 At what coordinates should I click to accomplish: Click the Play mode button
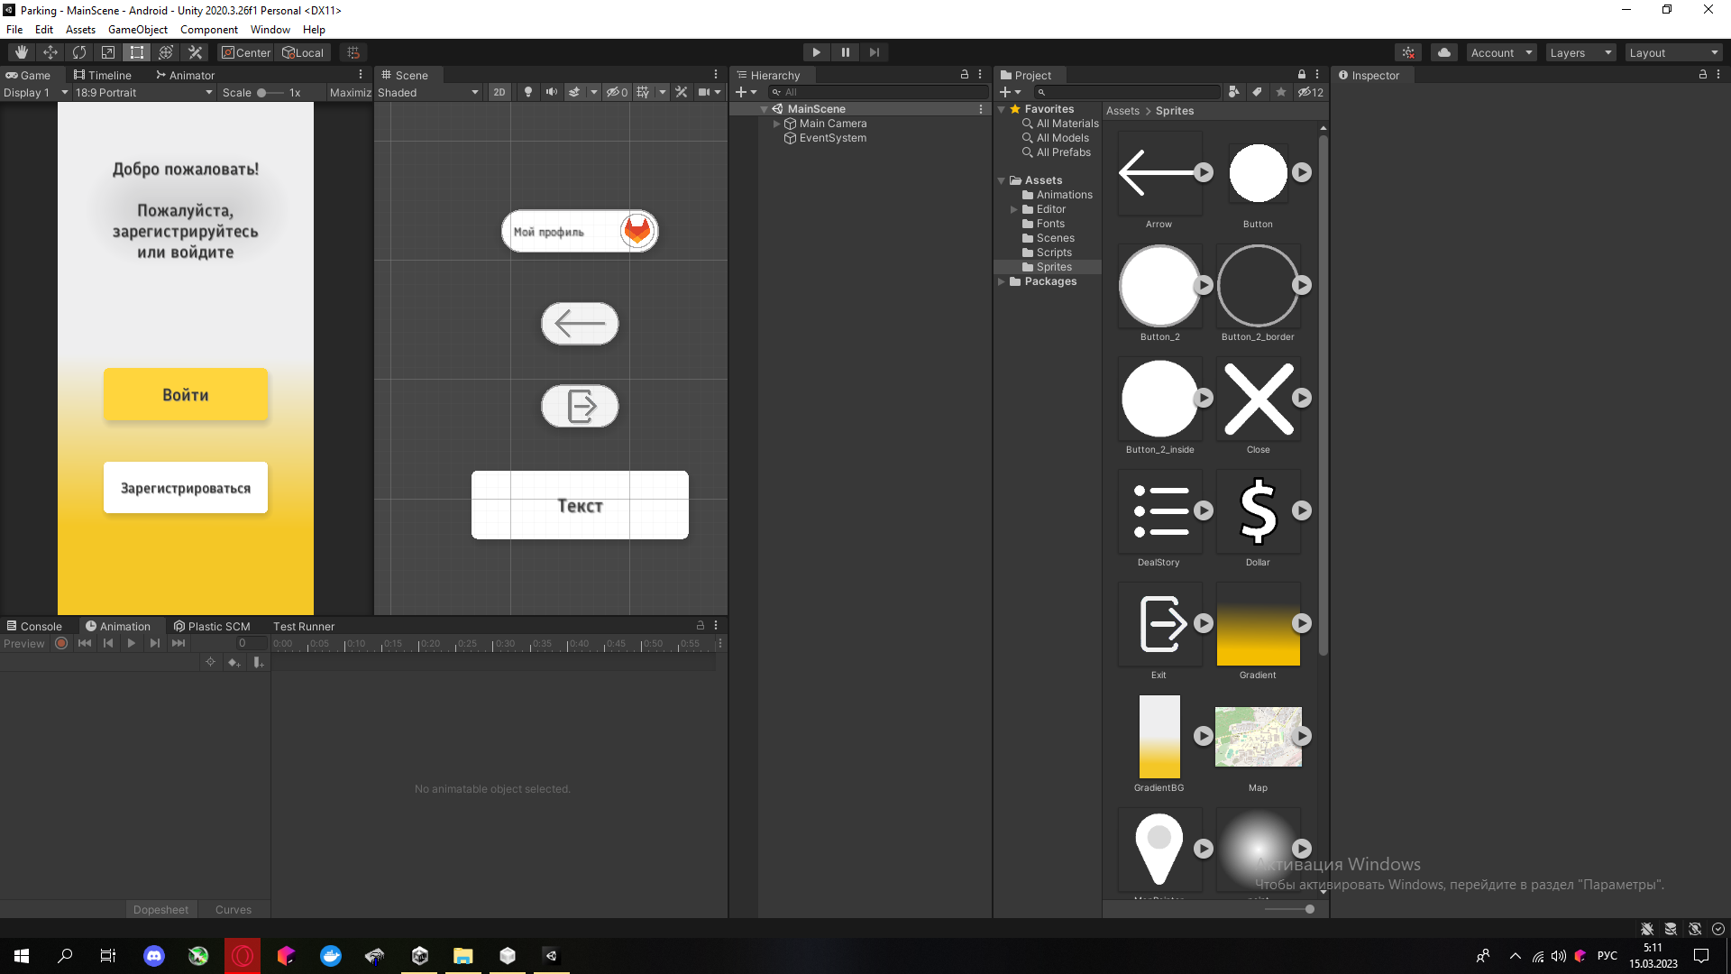point(816,52)
